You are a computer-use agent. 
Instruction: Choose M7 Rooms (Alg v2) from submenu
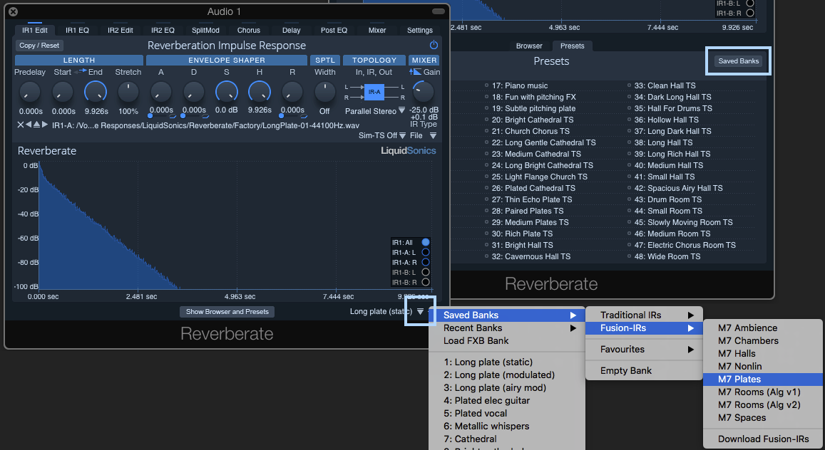click(x=763, y=405)
